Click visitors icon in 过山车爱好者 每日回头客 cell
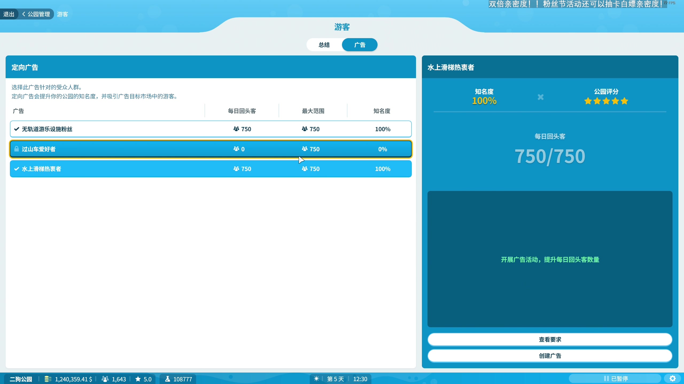 (236, 149)
